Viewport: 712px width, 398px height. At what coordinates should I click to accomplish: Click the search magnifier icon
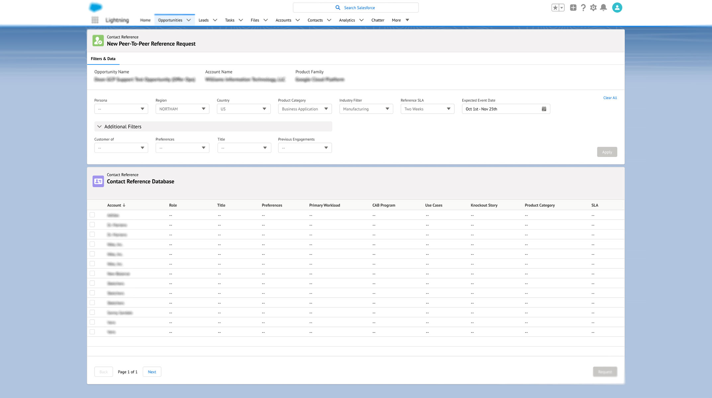338,8
